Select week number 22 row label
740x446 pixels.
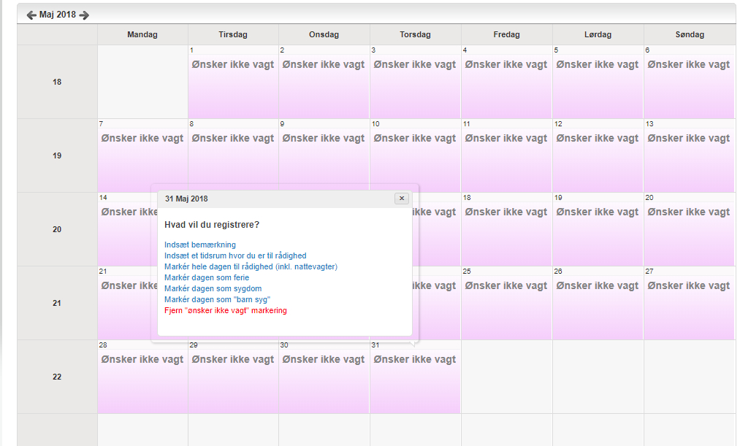point(57,377)
